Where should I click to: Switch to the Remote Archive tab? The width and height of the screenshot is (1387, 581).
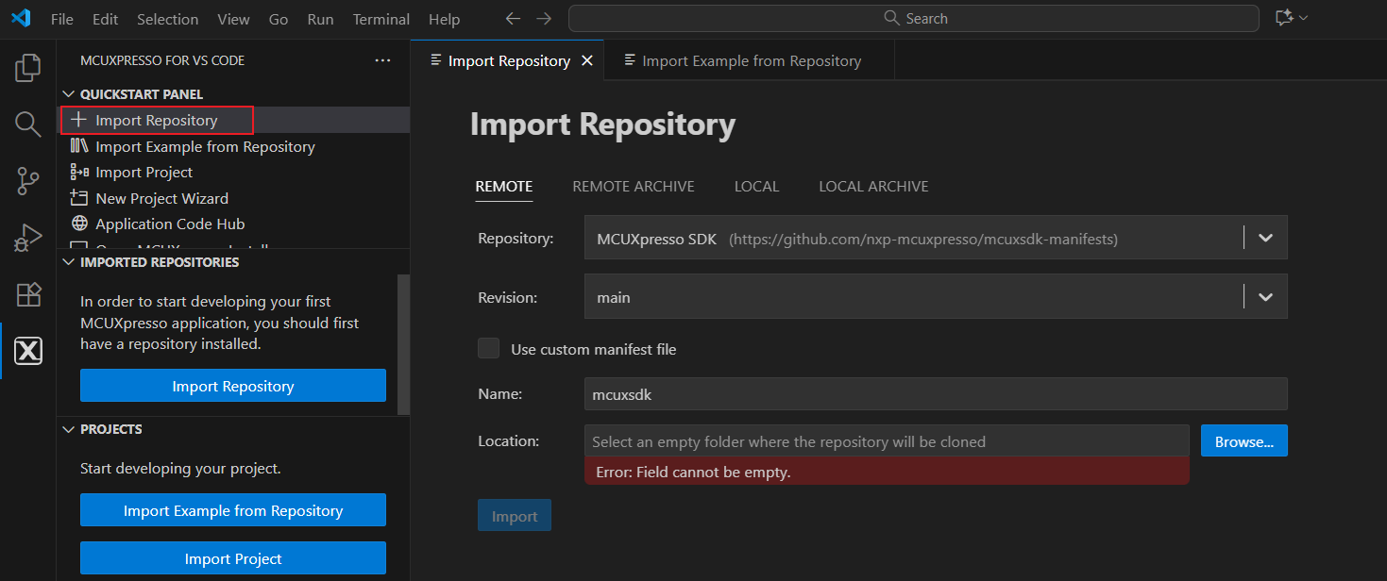tap(633, 187)
